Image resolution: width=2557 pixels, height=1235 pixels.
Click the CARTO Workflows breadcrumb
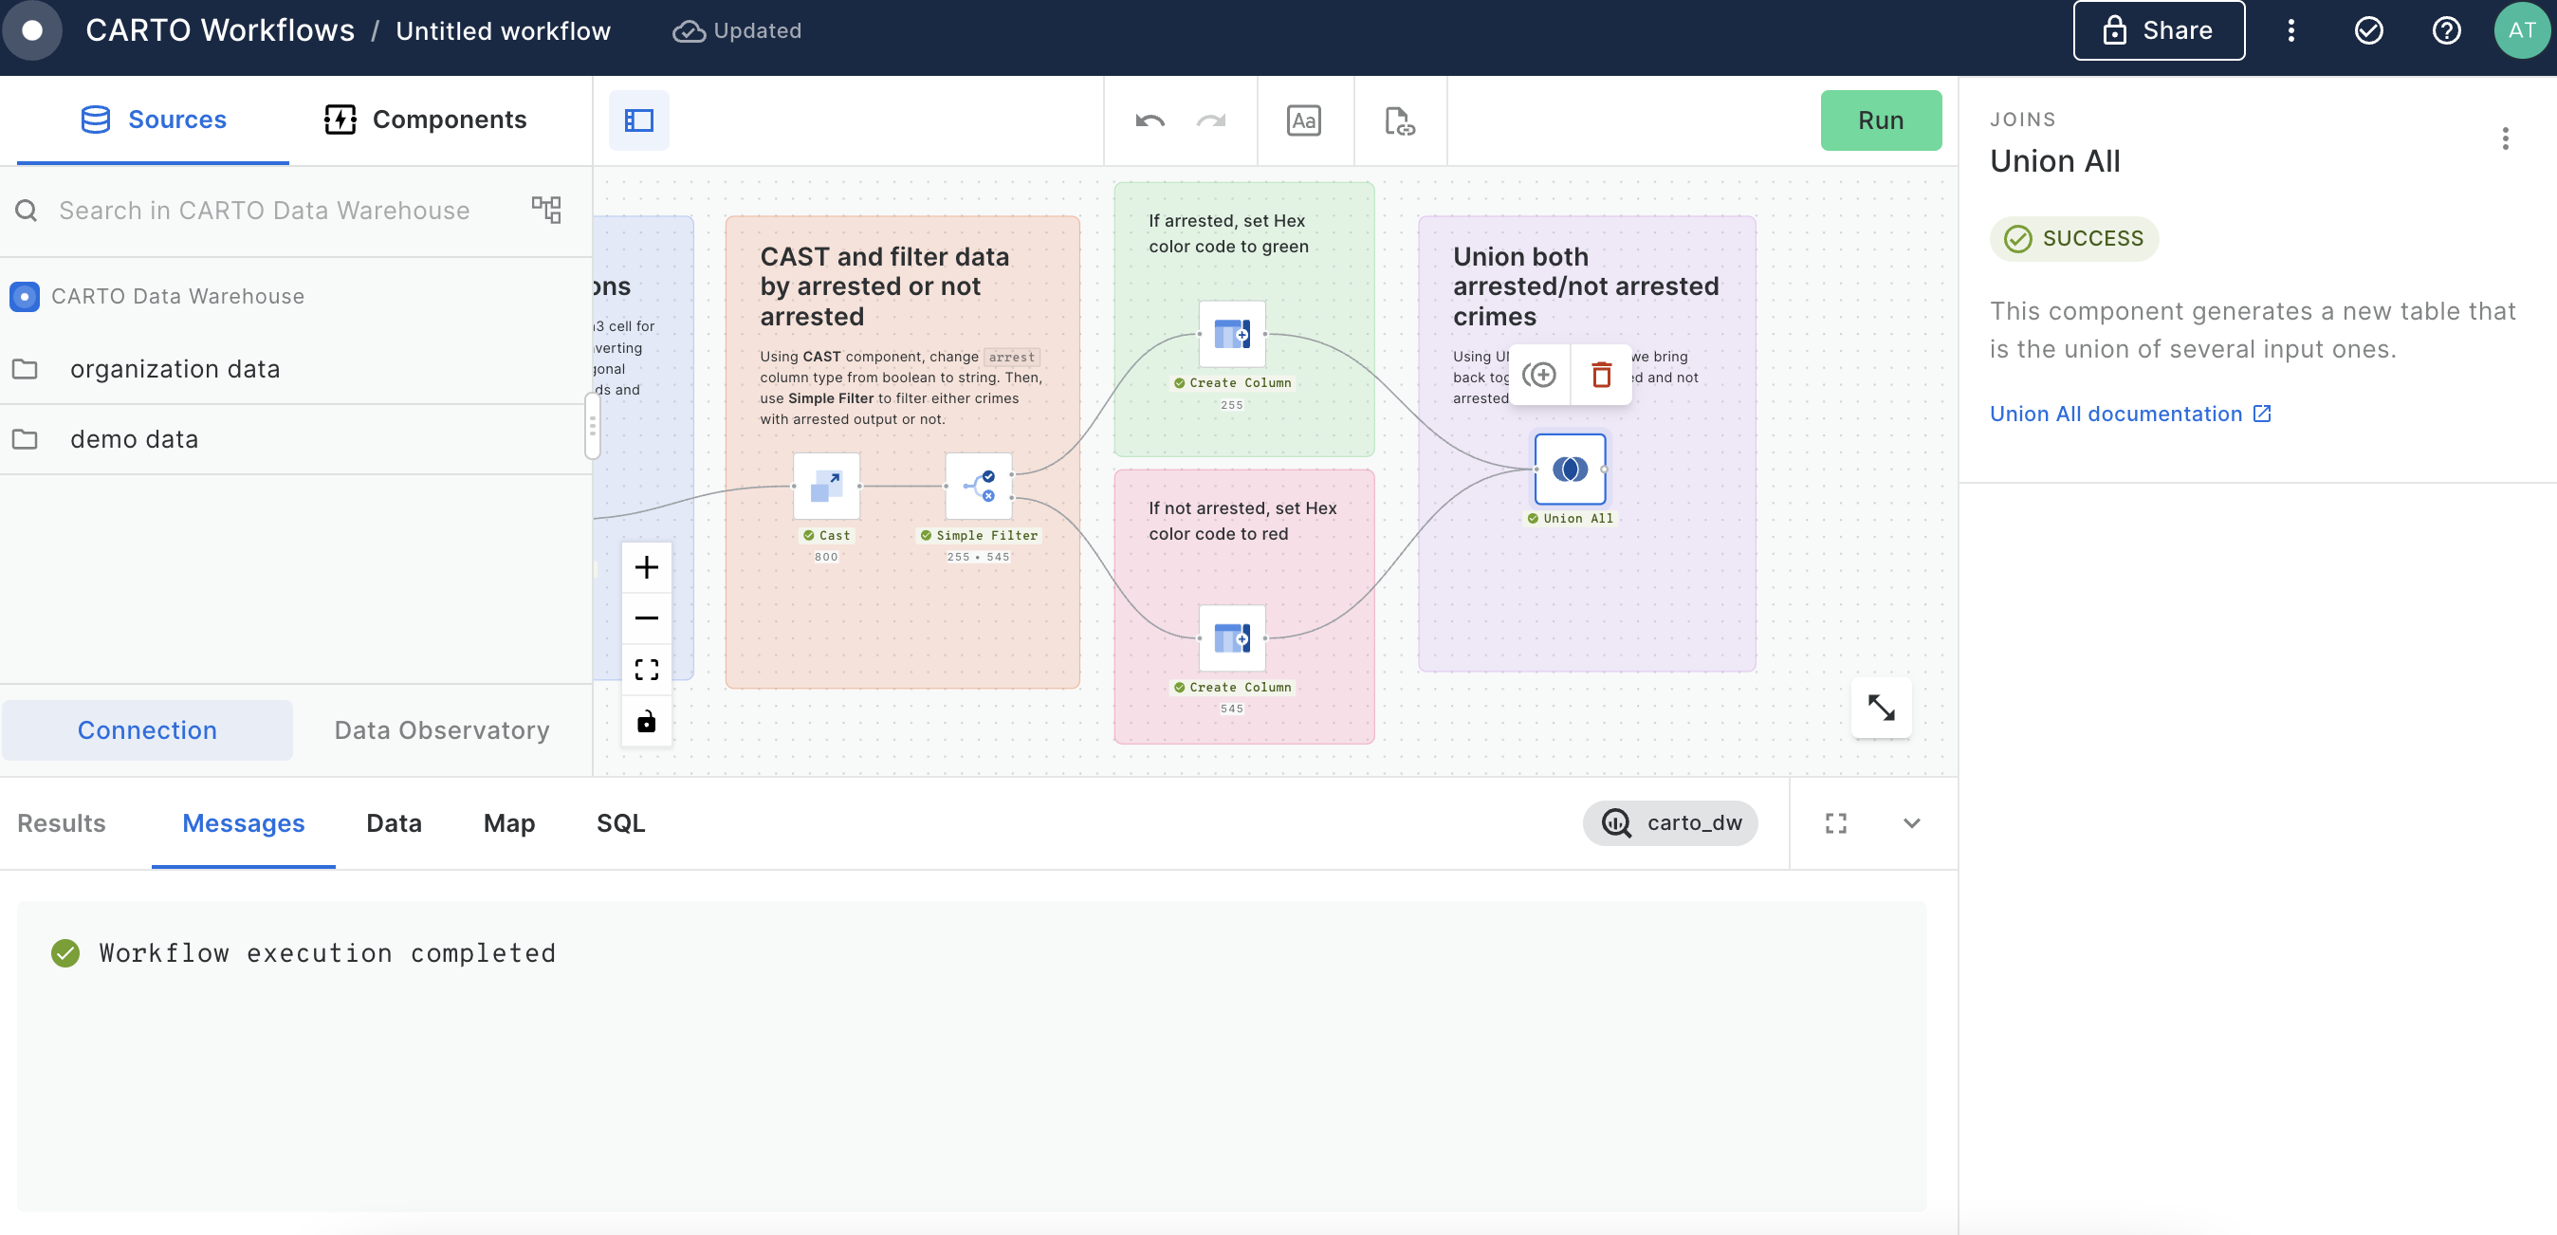[219, 29]
